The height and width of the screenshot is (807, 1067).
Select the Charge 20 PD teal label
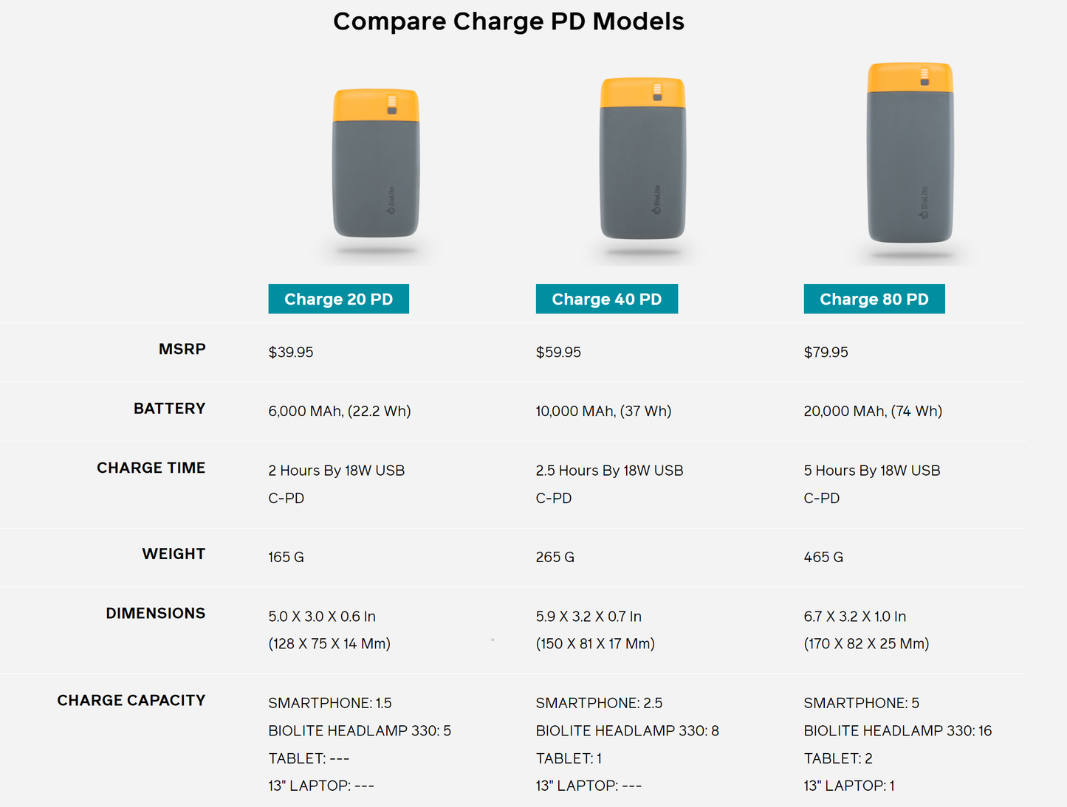338,299
